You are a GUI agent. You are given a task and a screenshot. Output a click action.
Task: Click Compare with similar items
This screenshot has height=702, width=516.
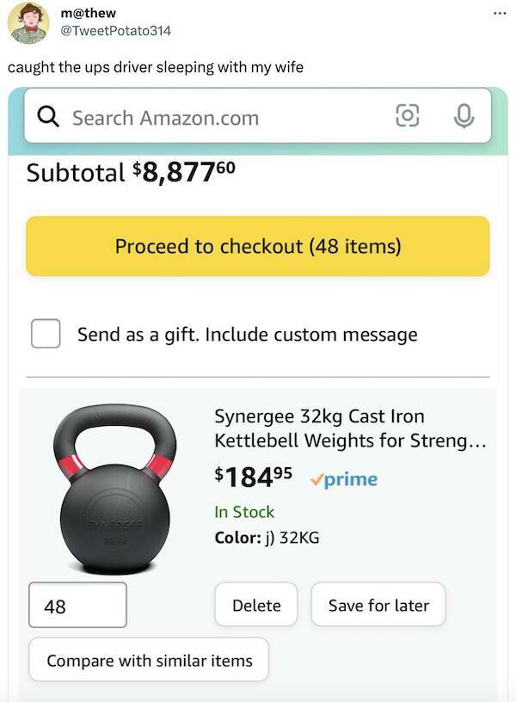tap(149, 660)
